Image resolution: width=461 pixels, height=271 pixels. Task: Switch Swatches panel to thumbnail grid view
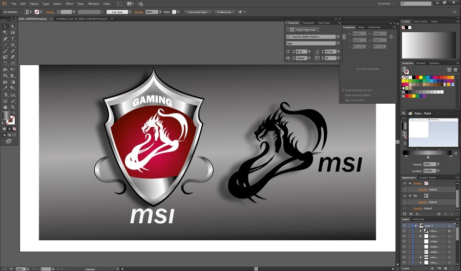coord(455,70)
